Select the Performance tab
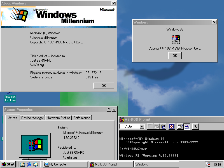Screen dimensions: 224x168 82,118
